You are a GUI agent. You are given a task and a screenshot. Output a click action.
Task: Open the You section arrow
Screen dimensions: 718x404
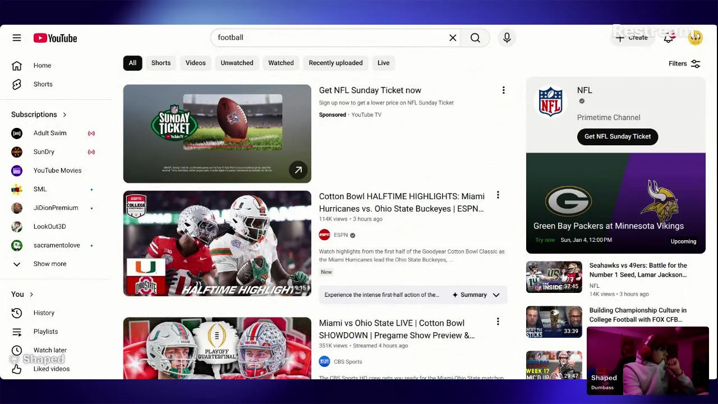click(x=31, y=295)
